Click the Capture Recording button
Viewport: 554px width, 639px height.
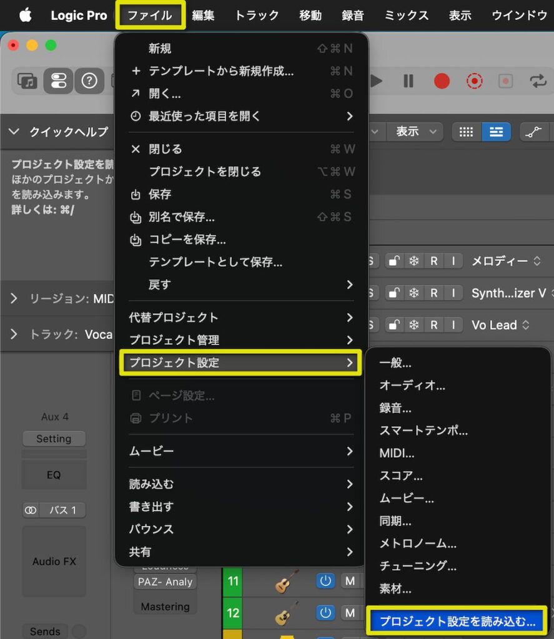[x=474, y=80]
